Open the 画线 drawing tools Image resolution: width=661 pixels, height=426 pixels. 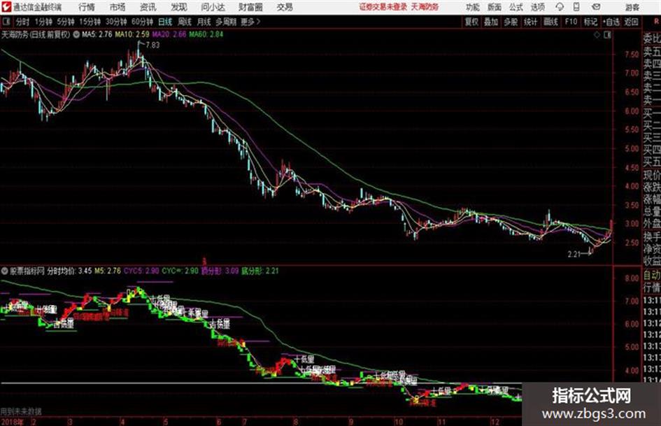[x=550, y=22]
